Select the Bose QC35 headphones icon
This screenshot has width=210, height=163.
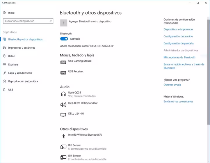point(63,94)
